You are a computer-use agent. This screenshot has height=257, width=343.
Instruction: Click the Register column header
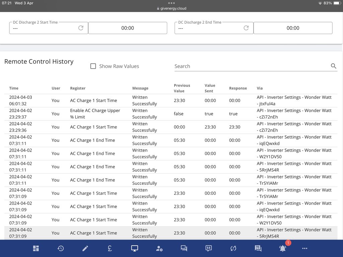(78, 88)
